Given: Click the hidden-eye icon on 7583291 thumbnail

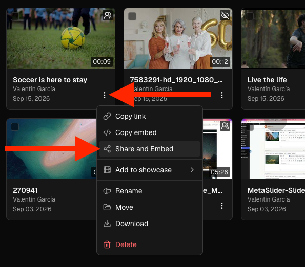Looking at the screenshot, I should pos(225,15).
